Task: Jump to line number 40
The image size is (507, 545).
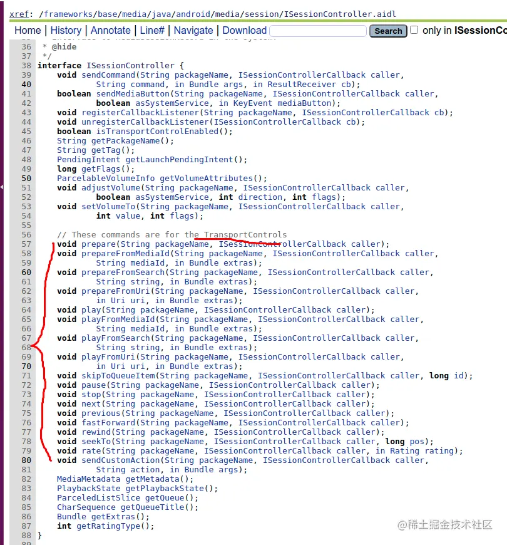Action: (26, 85)
